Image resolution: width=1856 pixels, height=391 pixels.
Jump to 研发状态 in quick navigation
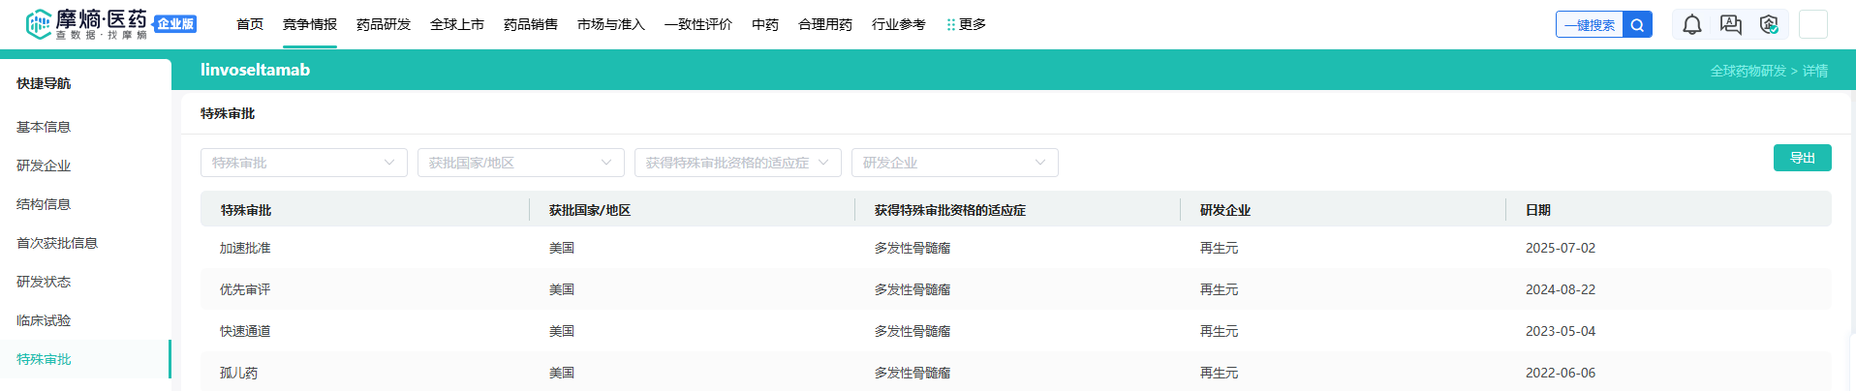click(44, 282)
